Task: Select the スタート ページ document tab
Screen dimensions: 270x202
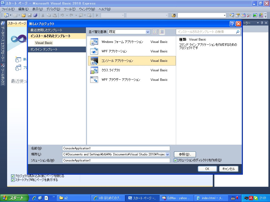Action: tap(17, 23)
